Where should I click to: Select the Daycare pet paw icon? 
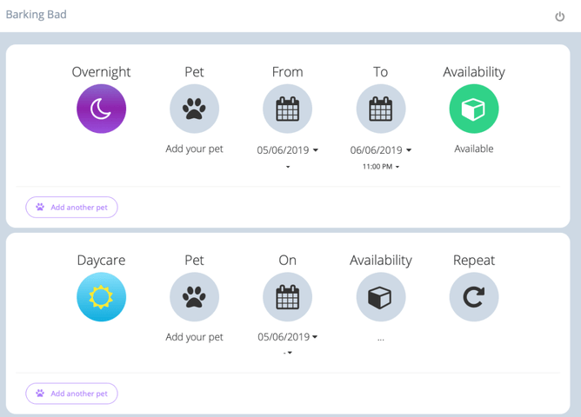194,297
